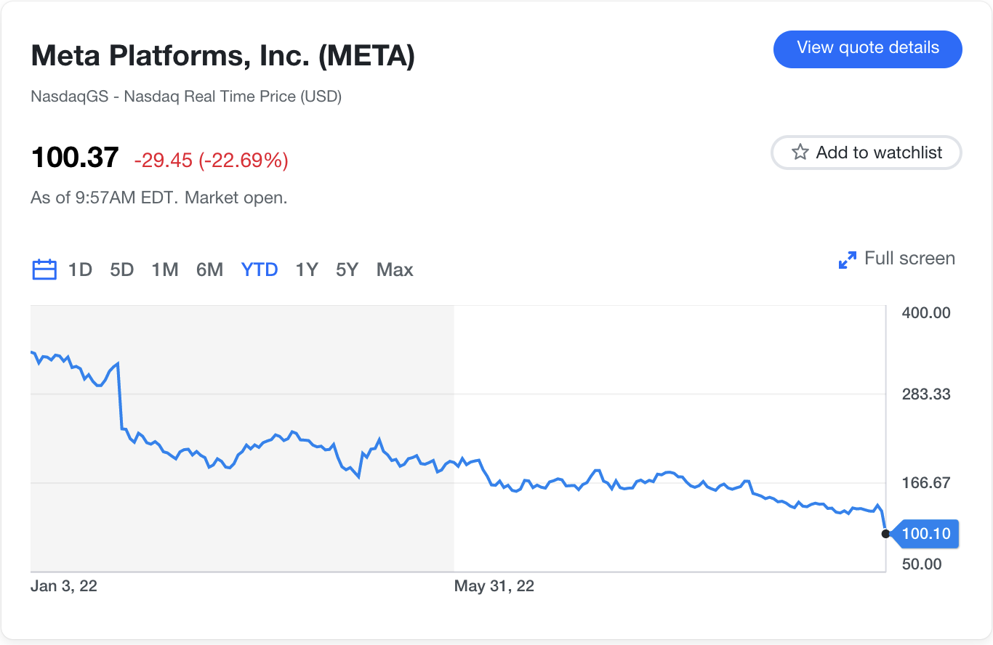Switch to the 1Y range
The height and width of the screenshot is (645, 993).
pyautogui.click(x=307, y=269)
